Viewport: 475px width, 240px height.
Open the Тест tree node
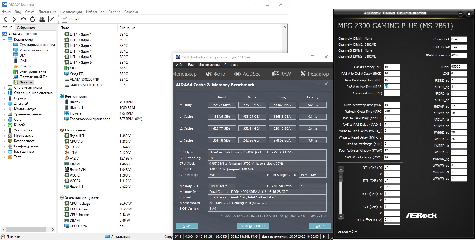click(x=17, y=157)
